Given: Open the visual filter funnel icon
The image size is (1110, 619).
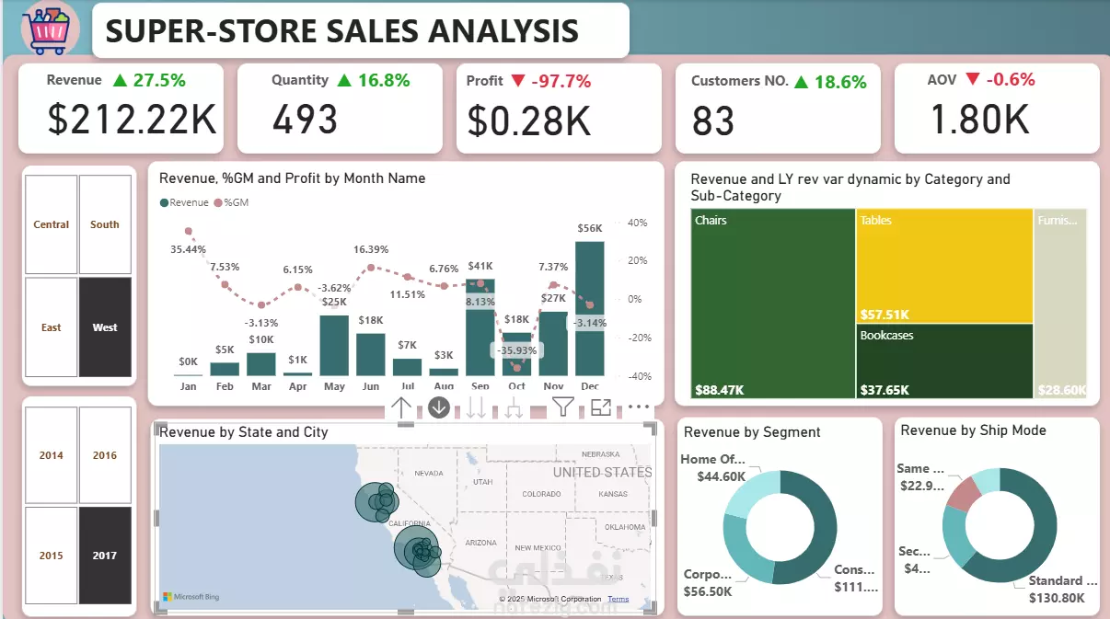Looking at the screenshot, I should (x=562, y=407).
